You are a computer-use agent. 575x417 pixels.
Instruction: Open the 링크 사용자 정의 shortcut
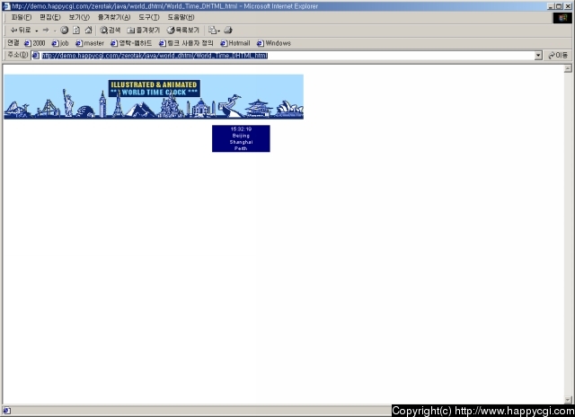(x=186, y=43)
